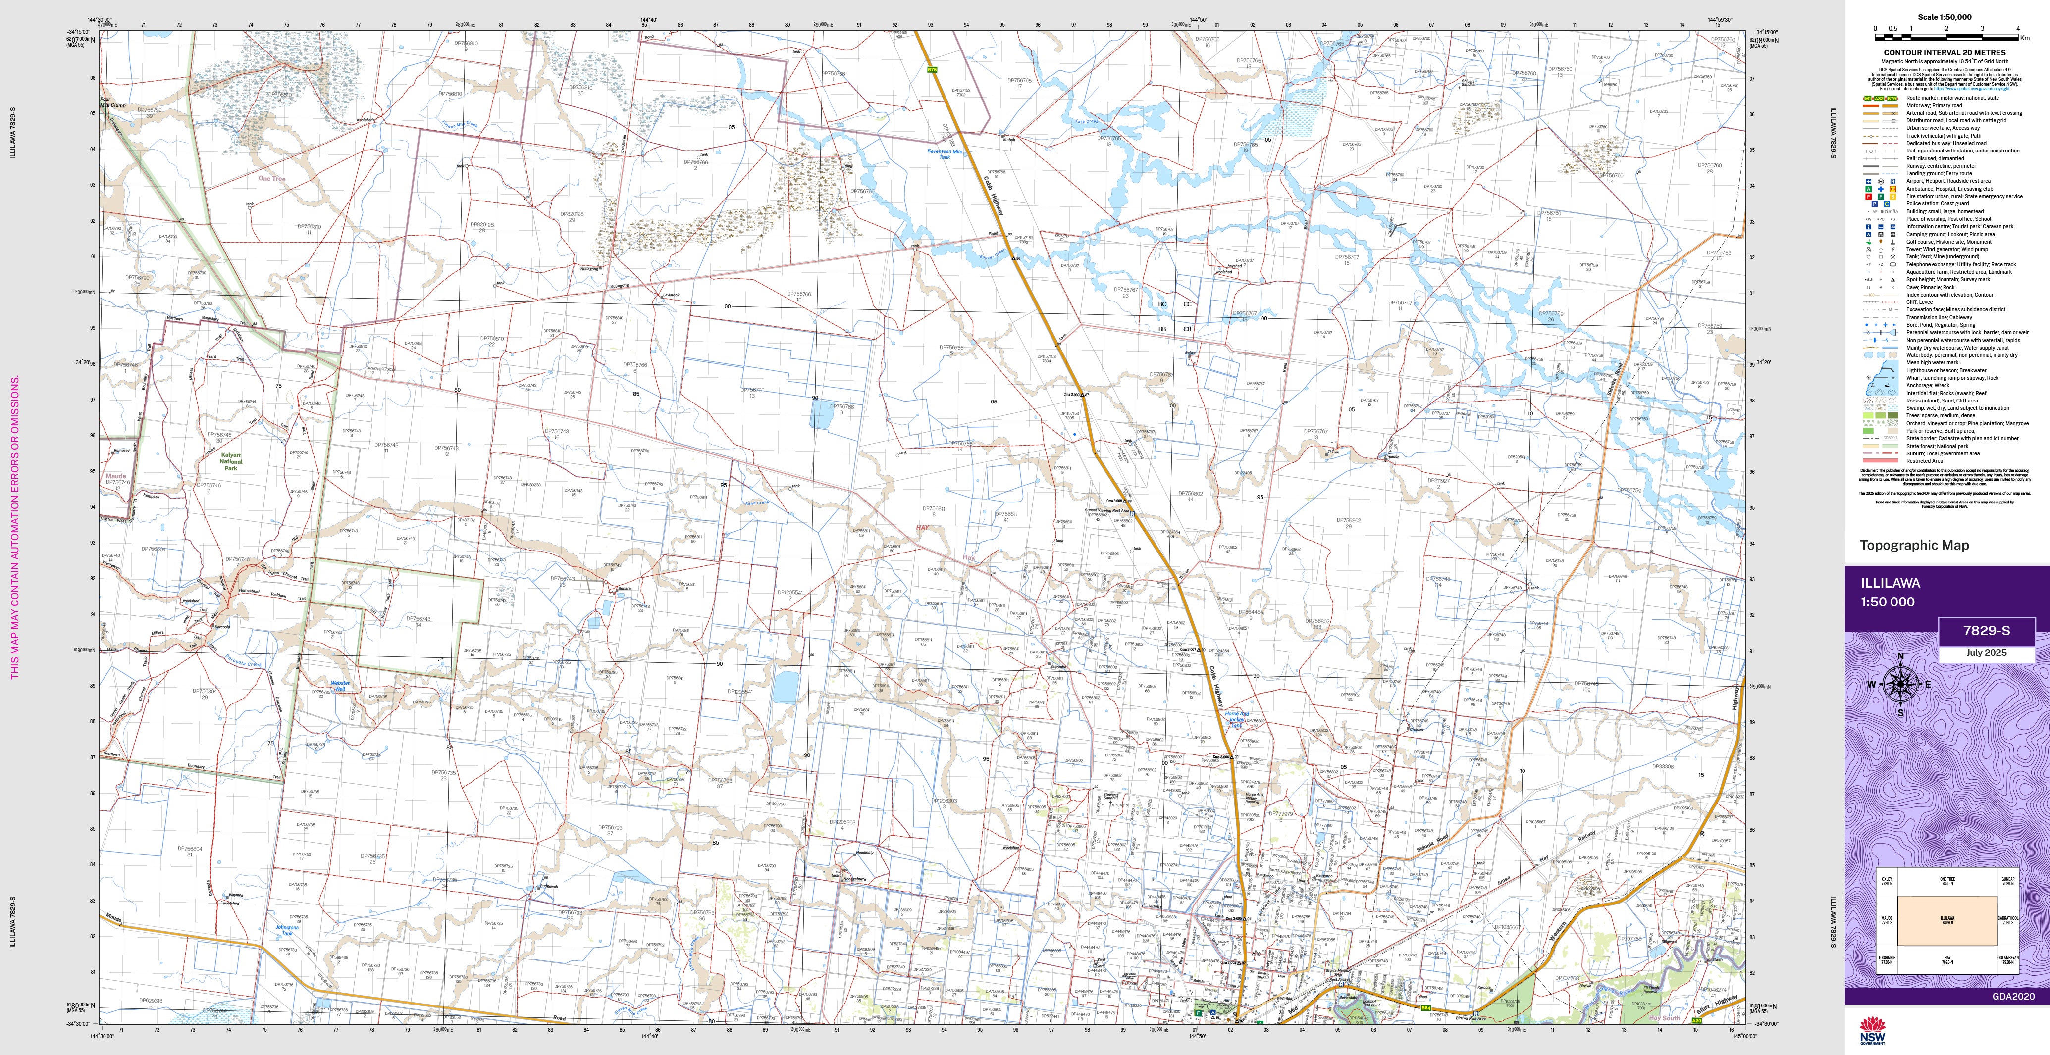Click the Restricted Area red legend swatch
This screenshot has height=1055, width=2050.
point(1881,461)
